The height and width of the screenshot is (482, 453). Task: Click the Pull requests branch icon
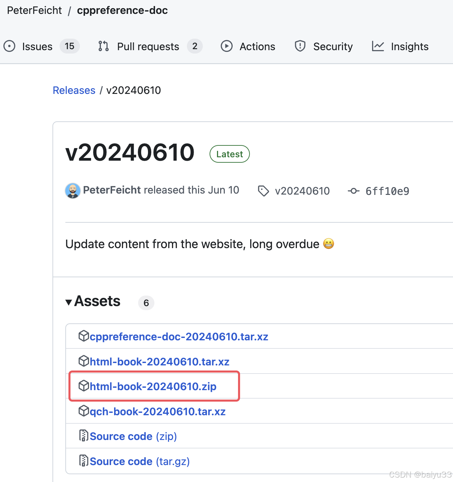click(103, 46)
